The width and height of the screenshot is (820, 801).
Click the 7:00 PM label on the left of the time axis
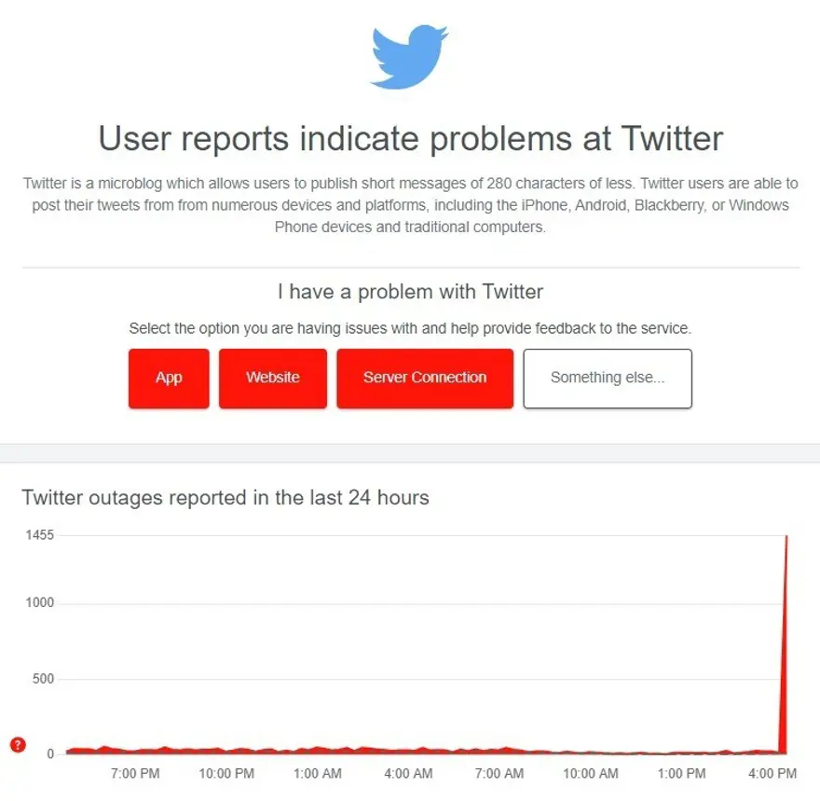[x=136, y=774]
